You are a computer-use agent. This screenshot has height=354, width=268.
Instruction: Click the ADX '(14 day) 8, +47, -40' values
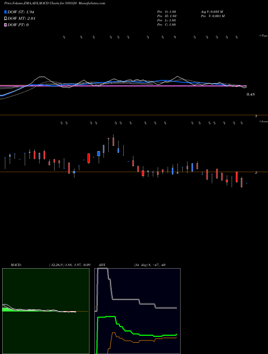[x=150, y=265]
